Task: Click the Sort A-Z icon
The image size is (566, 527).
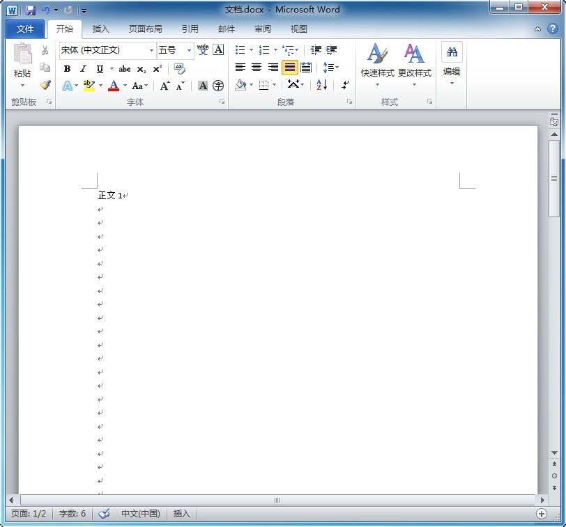Action: tap(321, 85)
